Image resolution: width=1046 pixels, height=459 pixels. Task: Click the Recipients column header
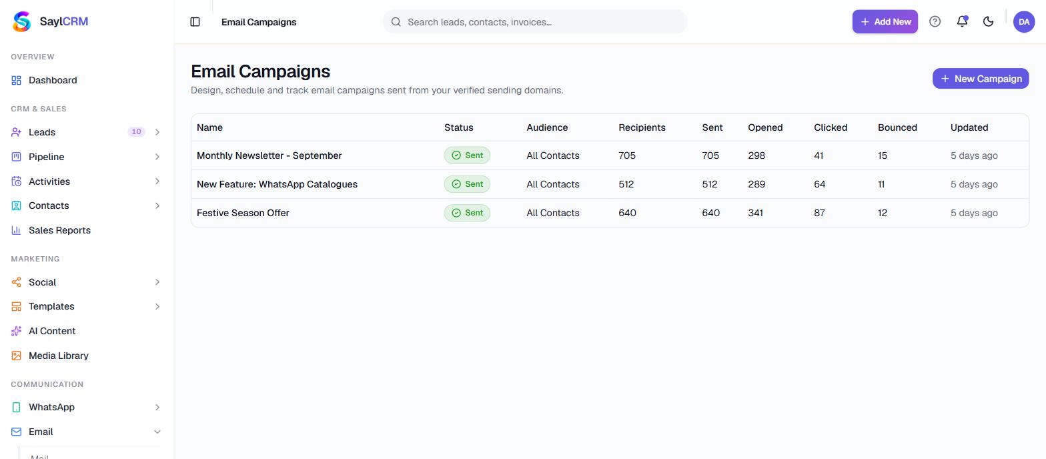(642, 127)
